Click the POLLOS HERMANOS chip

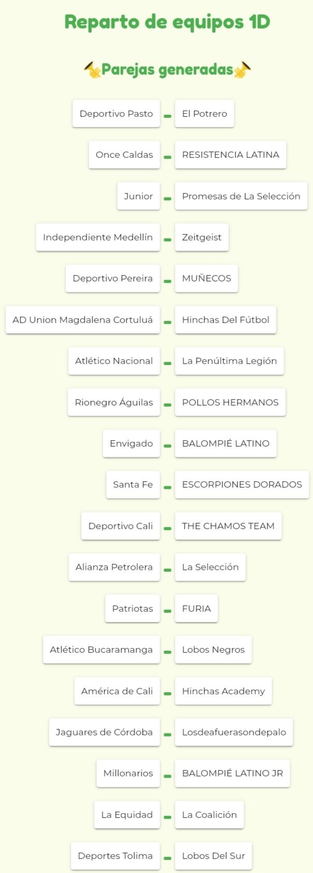click(x=230, y=402)
